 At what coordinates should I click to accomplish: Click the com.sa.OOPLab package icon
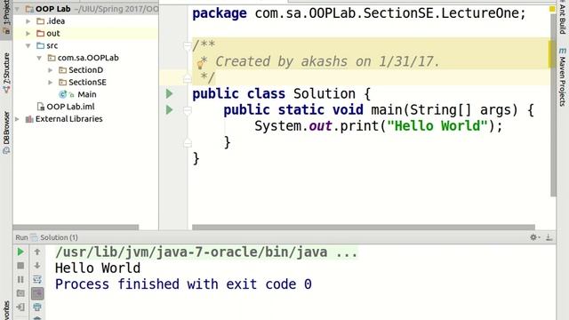coord(52,58)
